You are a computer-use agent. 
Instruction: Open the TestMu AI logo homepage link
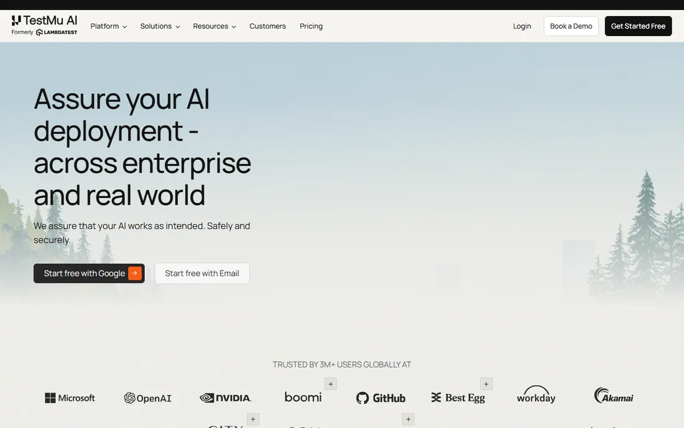(x=44, y=21)
